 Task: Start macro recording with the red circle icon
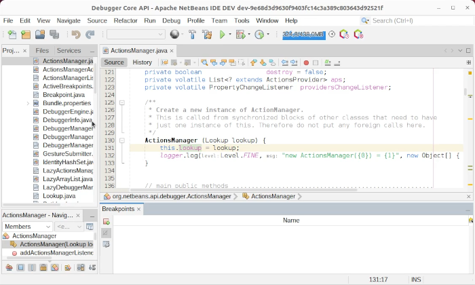coord(306,62)
